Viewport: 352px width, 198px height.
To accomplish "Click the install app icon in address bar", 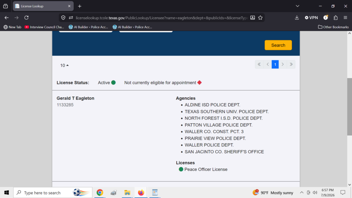I will 253,18.
